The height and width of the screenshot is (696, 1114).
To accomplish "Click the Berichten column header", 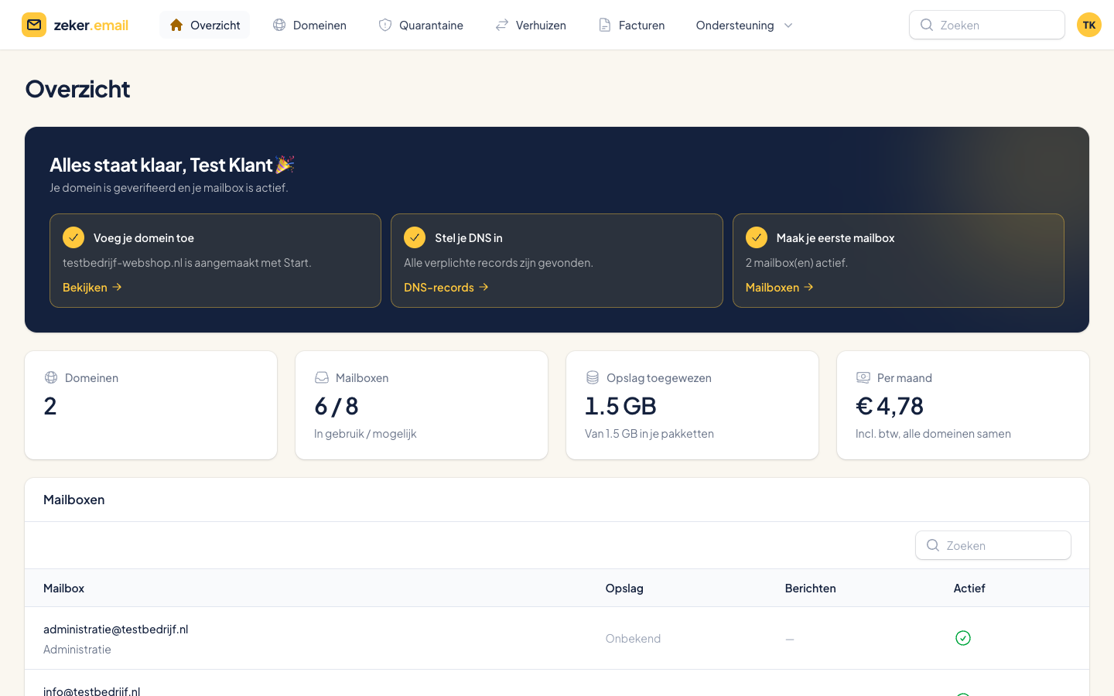I will click(810, 589).
